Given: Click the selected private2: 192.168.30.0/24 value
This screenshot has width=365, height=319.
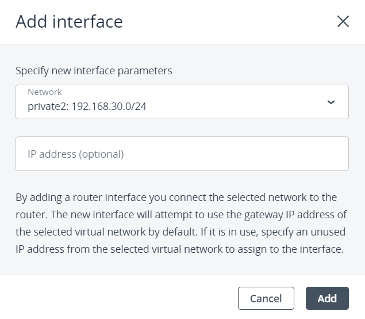Looking at the screenshot, I should point(87,107).
